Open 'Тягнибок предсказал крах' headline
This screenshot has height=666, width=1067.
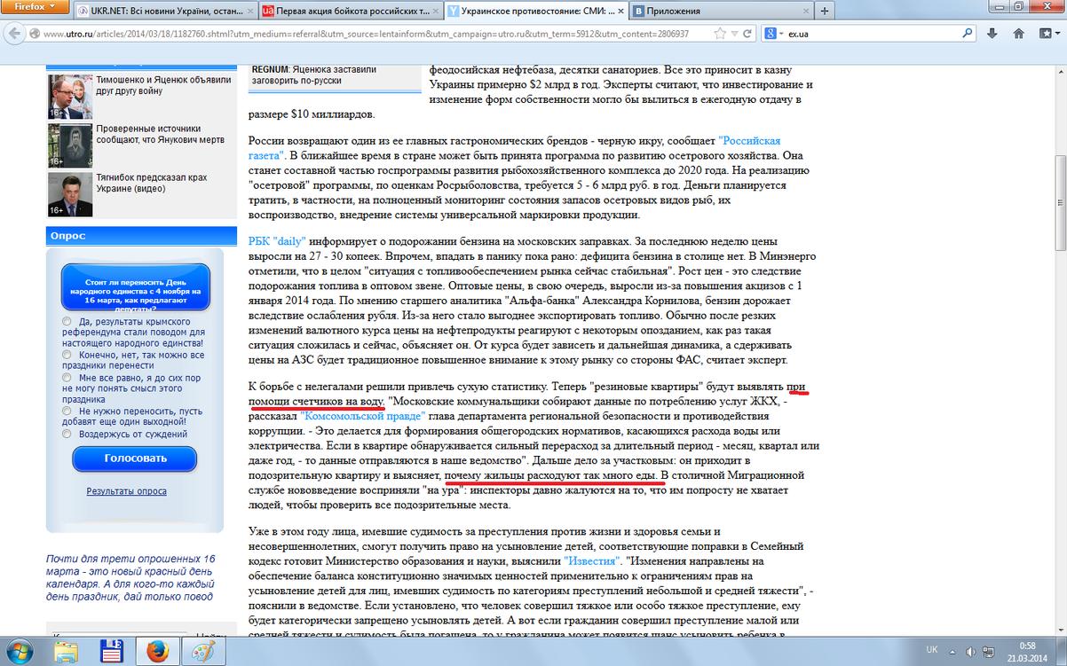(151, 184)
